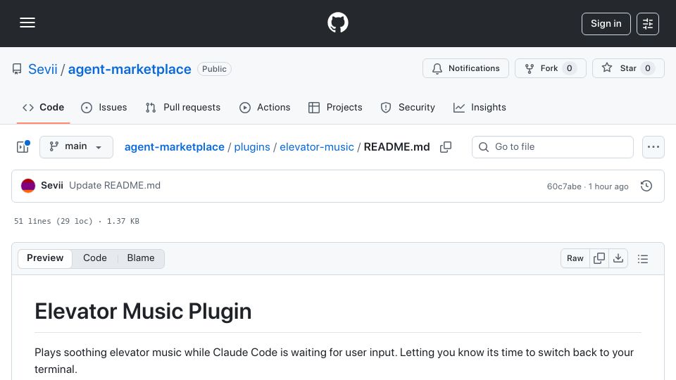
Task: Click the README.md file name in breadcrumb
Action: pyautogui.click(x=396, y=147)
